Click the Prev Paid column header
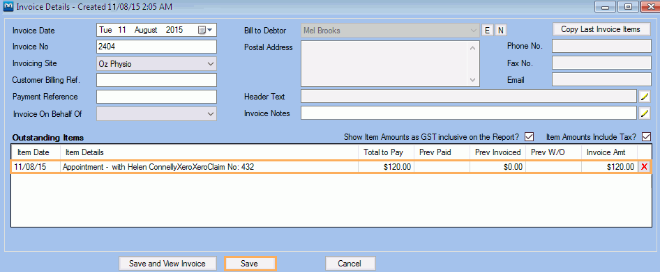The image size is (660, 272). pos(442,152)
